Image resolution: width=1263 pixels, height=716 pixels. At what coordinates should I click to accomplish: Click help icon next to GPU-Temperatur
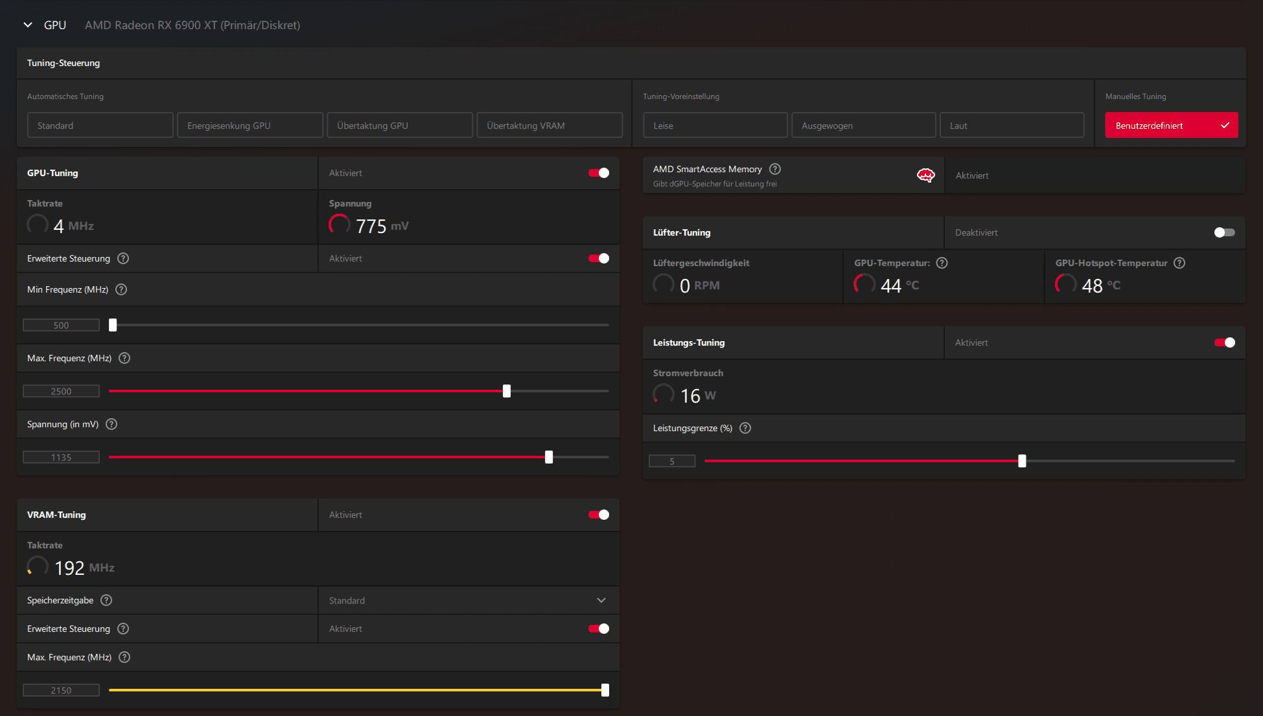pos(942,263)
